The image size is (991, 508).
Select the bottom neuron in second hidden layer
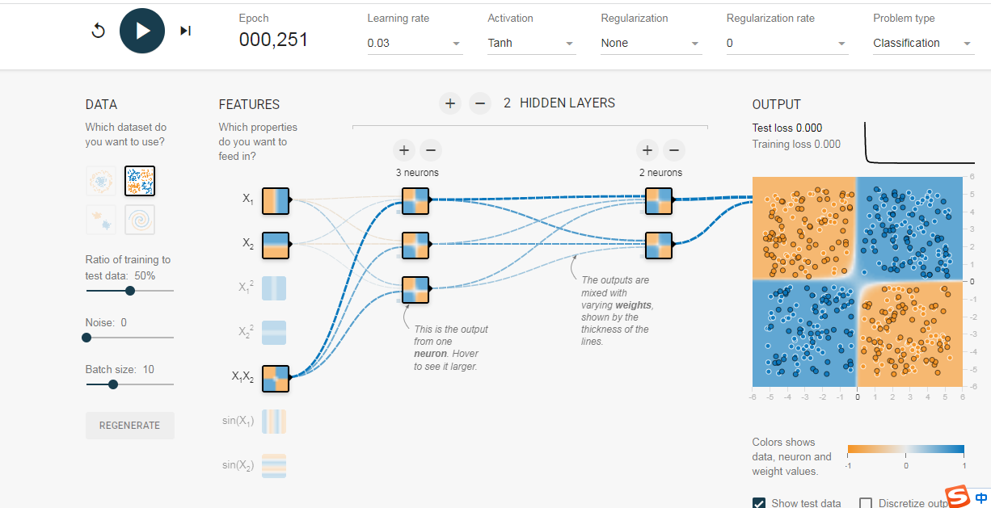(x=658, y=245)
